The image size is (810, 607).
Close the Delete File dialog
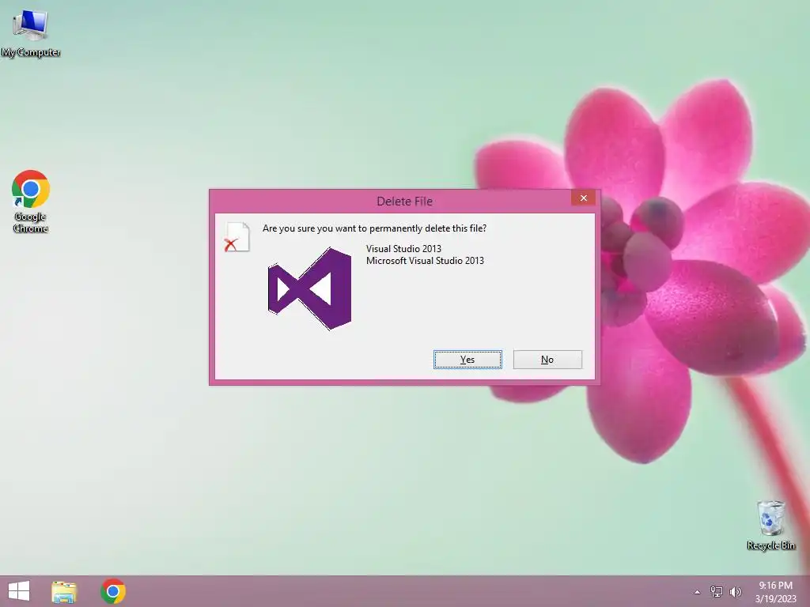click(583, 198)
